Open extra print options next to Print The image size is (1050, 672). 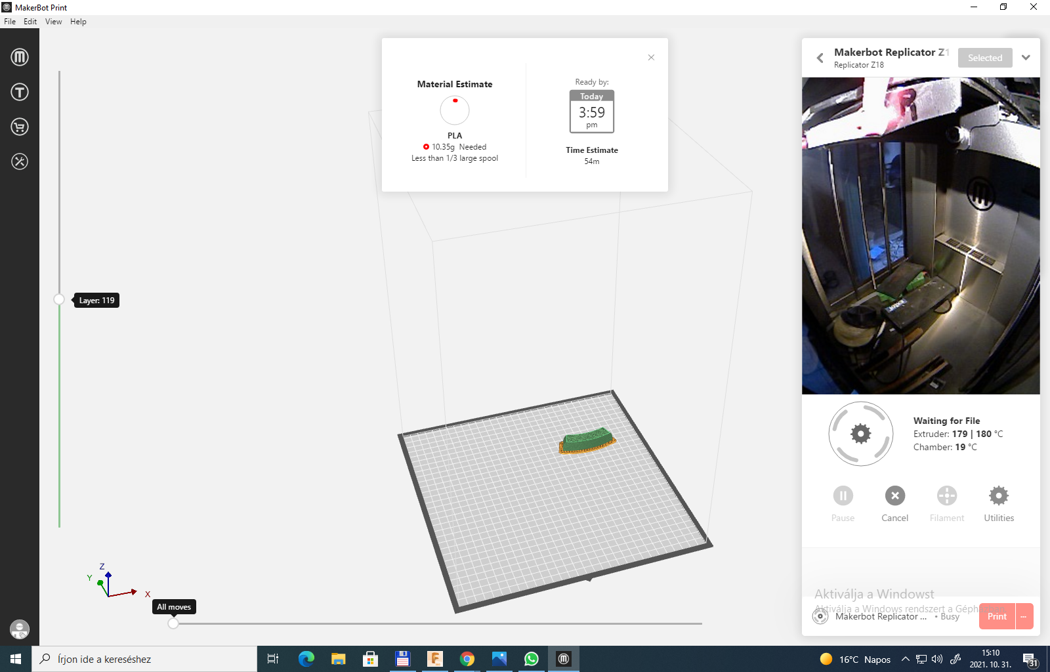click(1024, 616)
